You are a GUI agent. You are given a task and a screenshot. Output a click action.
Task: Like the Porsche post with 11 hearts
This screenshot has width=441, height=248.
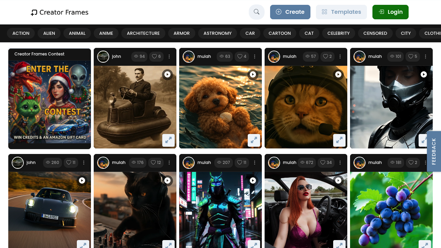(71, 163)
